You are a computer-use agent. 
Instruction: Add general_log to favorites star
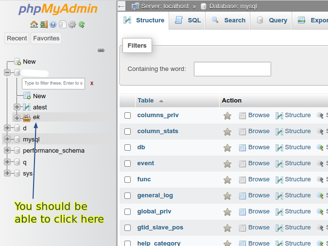click(x=227, y=196)
